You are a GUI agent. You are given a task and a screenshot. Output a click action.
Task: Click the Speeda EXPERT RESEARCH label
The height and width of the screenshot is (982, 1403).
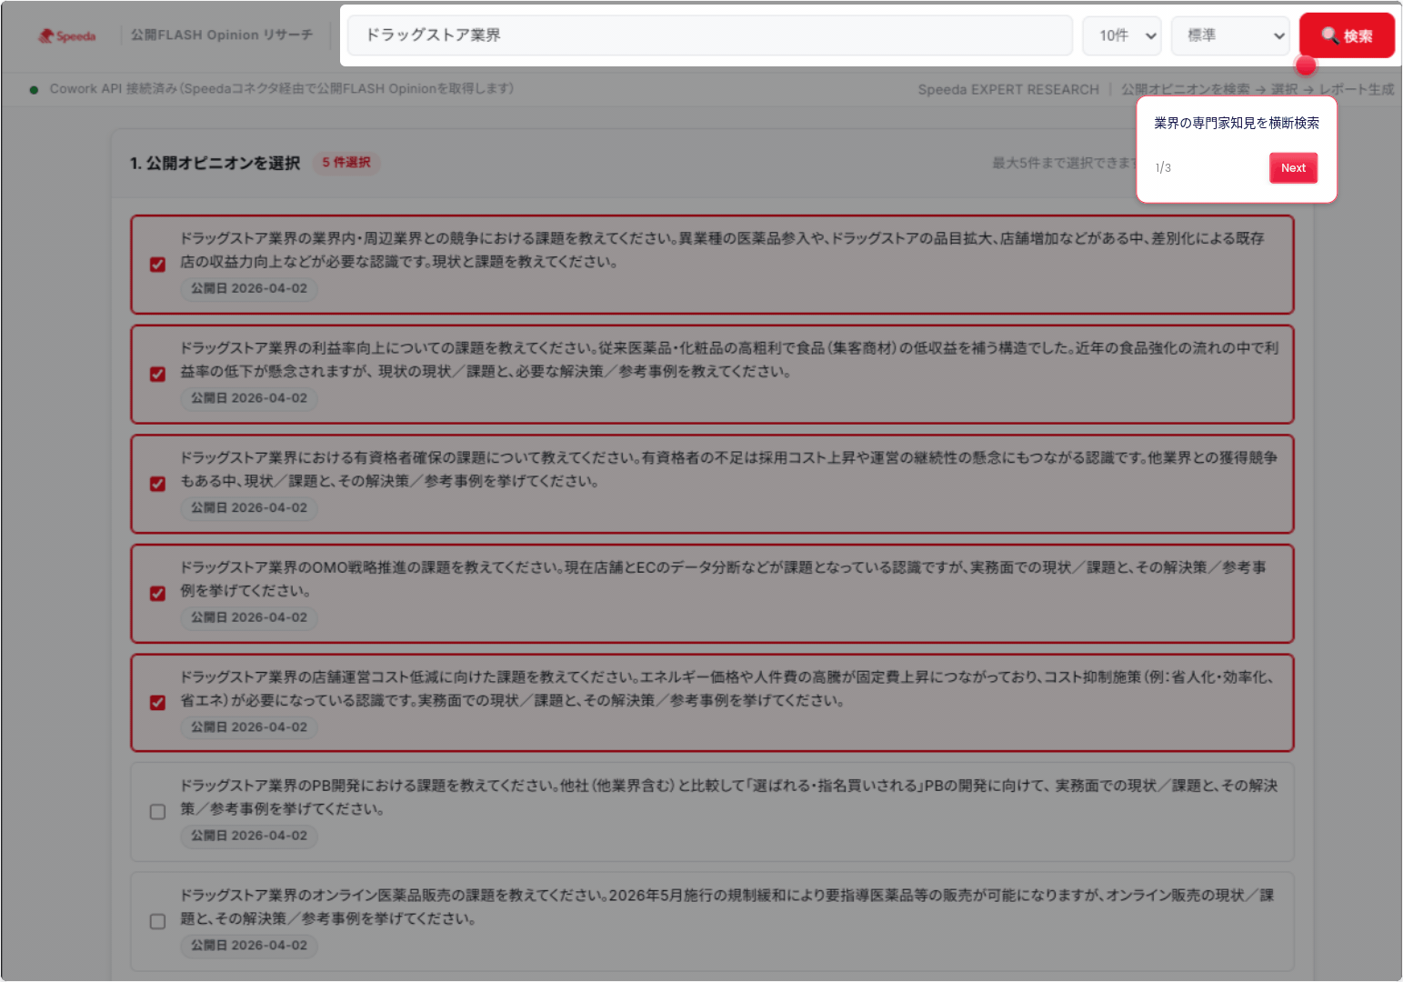coord(1008,89)
